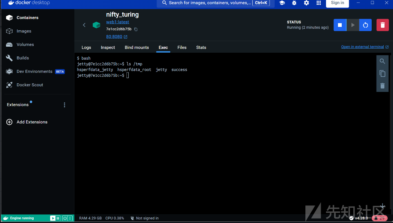
Task: Click the Engine running status label
Action: [x=22, y=218]
